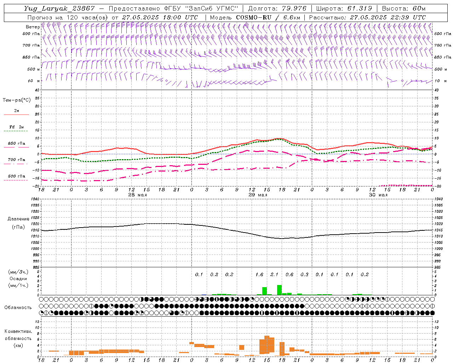The image size is (453, 363).
Task: Click the dashed swatch under 'Td 2м' legend
Action: (16, 131)
